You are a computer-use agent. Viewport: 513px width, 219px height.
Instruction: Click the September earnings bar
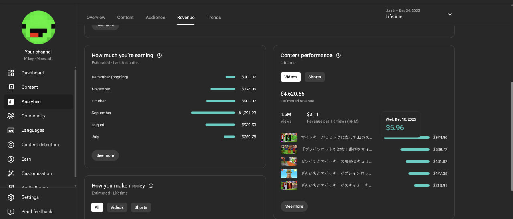[213, 113]
